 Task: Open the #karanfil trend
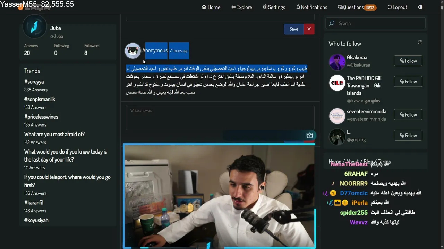34,203
